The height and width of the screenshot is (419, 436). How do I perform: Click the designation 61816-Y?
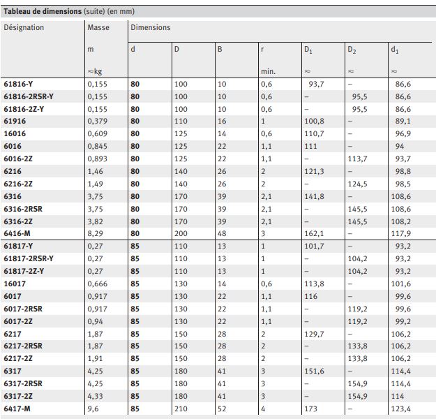pyautogui.click(x=18, y=84)
